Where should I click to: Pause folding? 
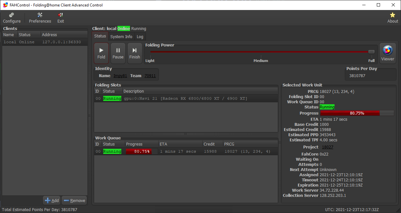point(118,53)
